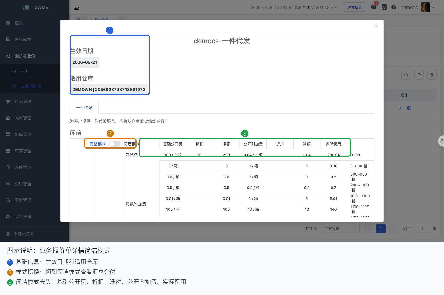Go to page 1 in pagination
The width and height of the screenshot is (444, 295).
381,229
